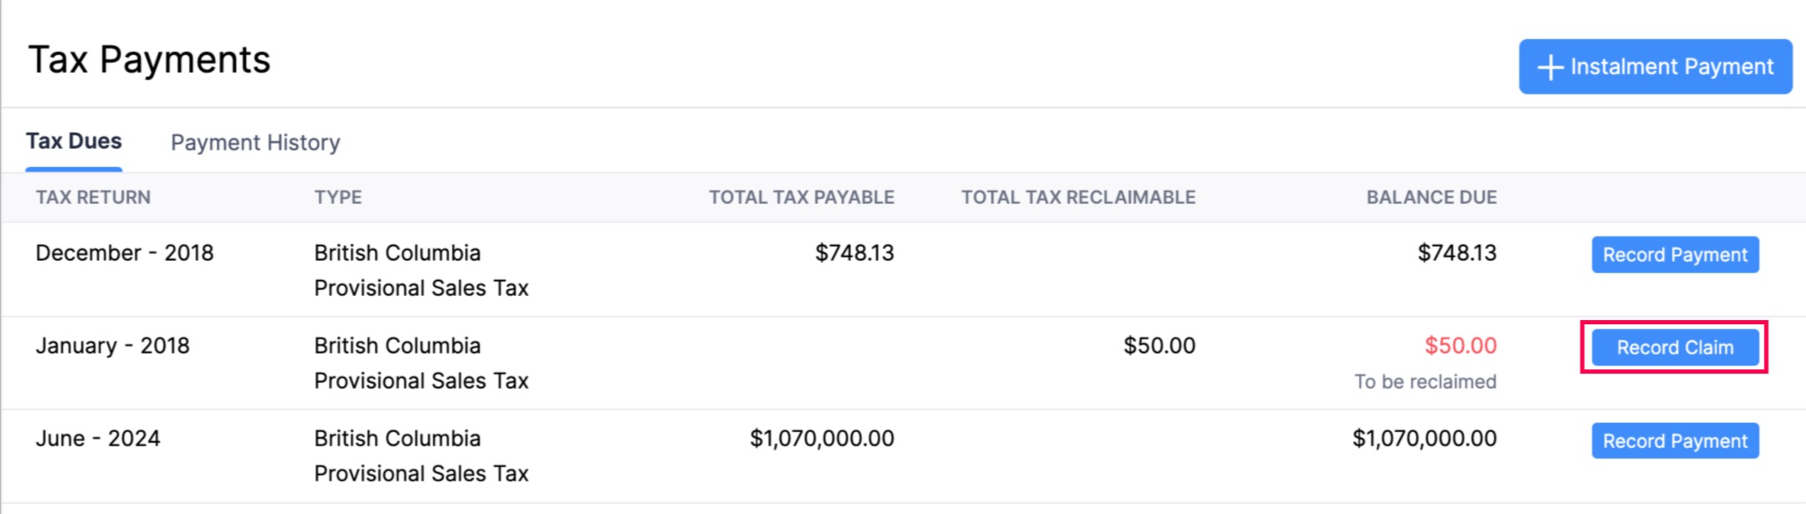Select the Total Tax Payable column header

pos(801,198)
